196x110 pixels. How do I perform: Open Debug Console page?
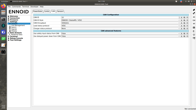[x=16, y=38]
